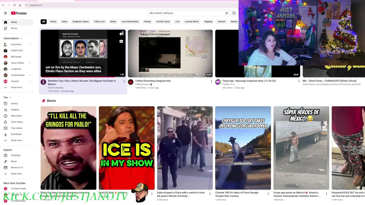Viewport: 365px width, 205px height.
Task: Open the Craigslist Ads video thumbnail
Action: [170, 54]
